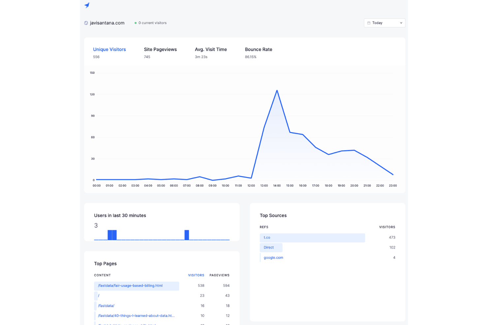Viewport: 488px width, 325px height.
Task: Click the chevron on the Today selector
Action: 401,23
